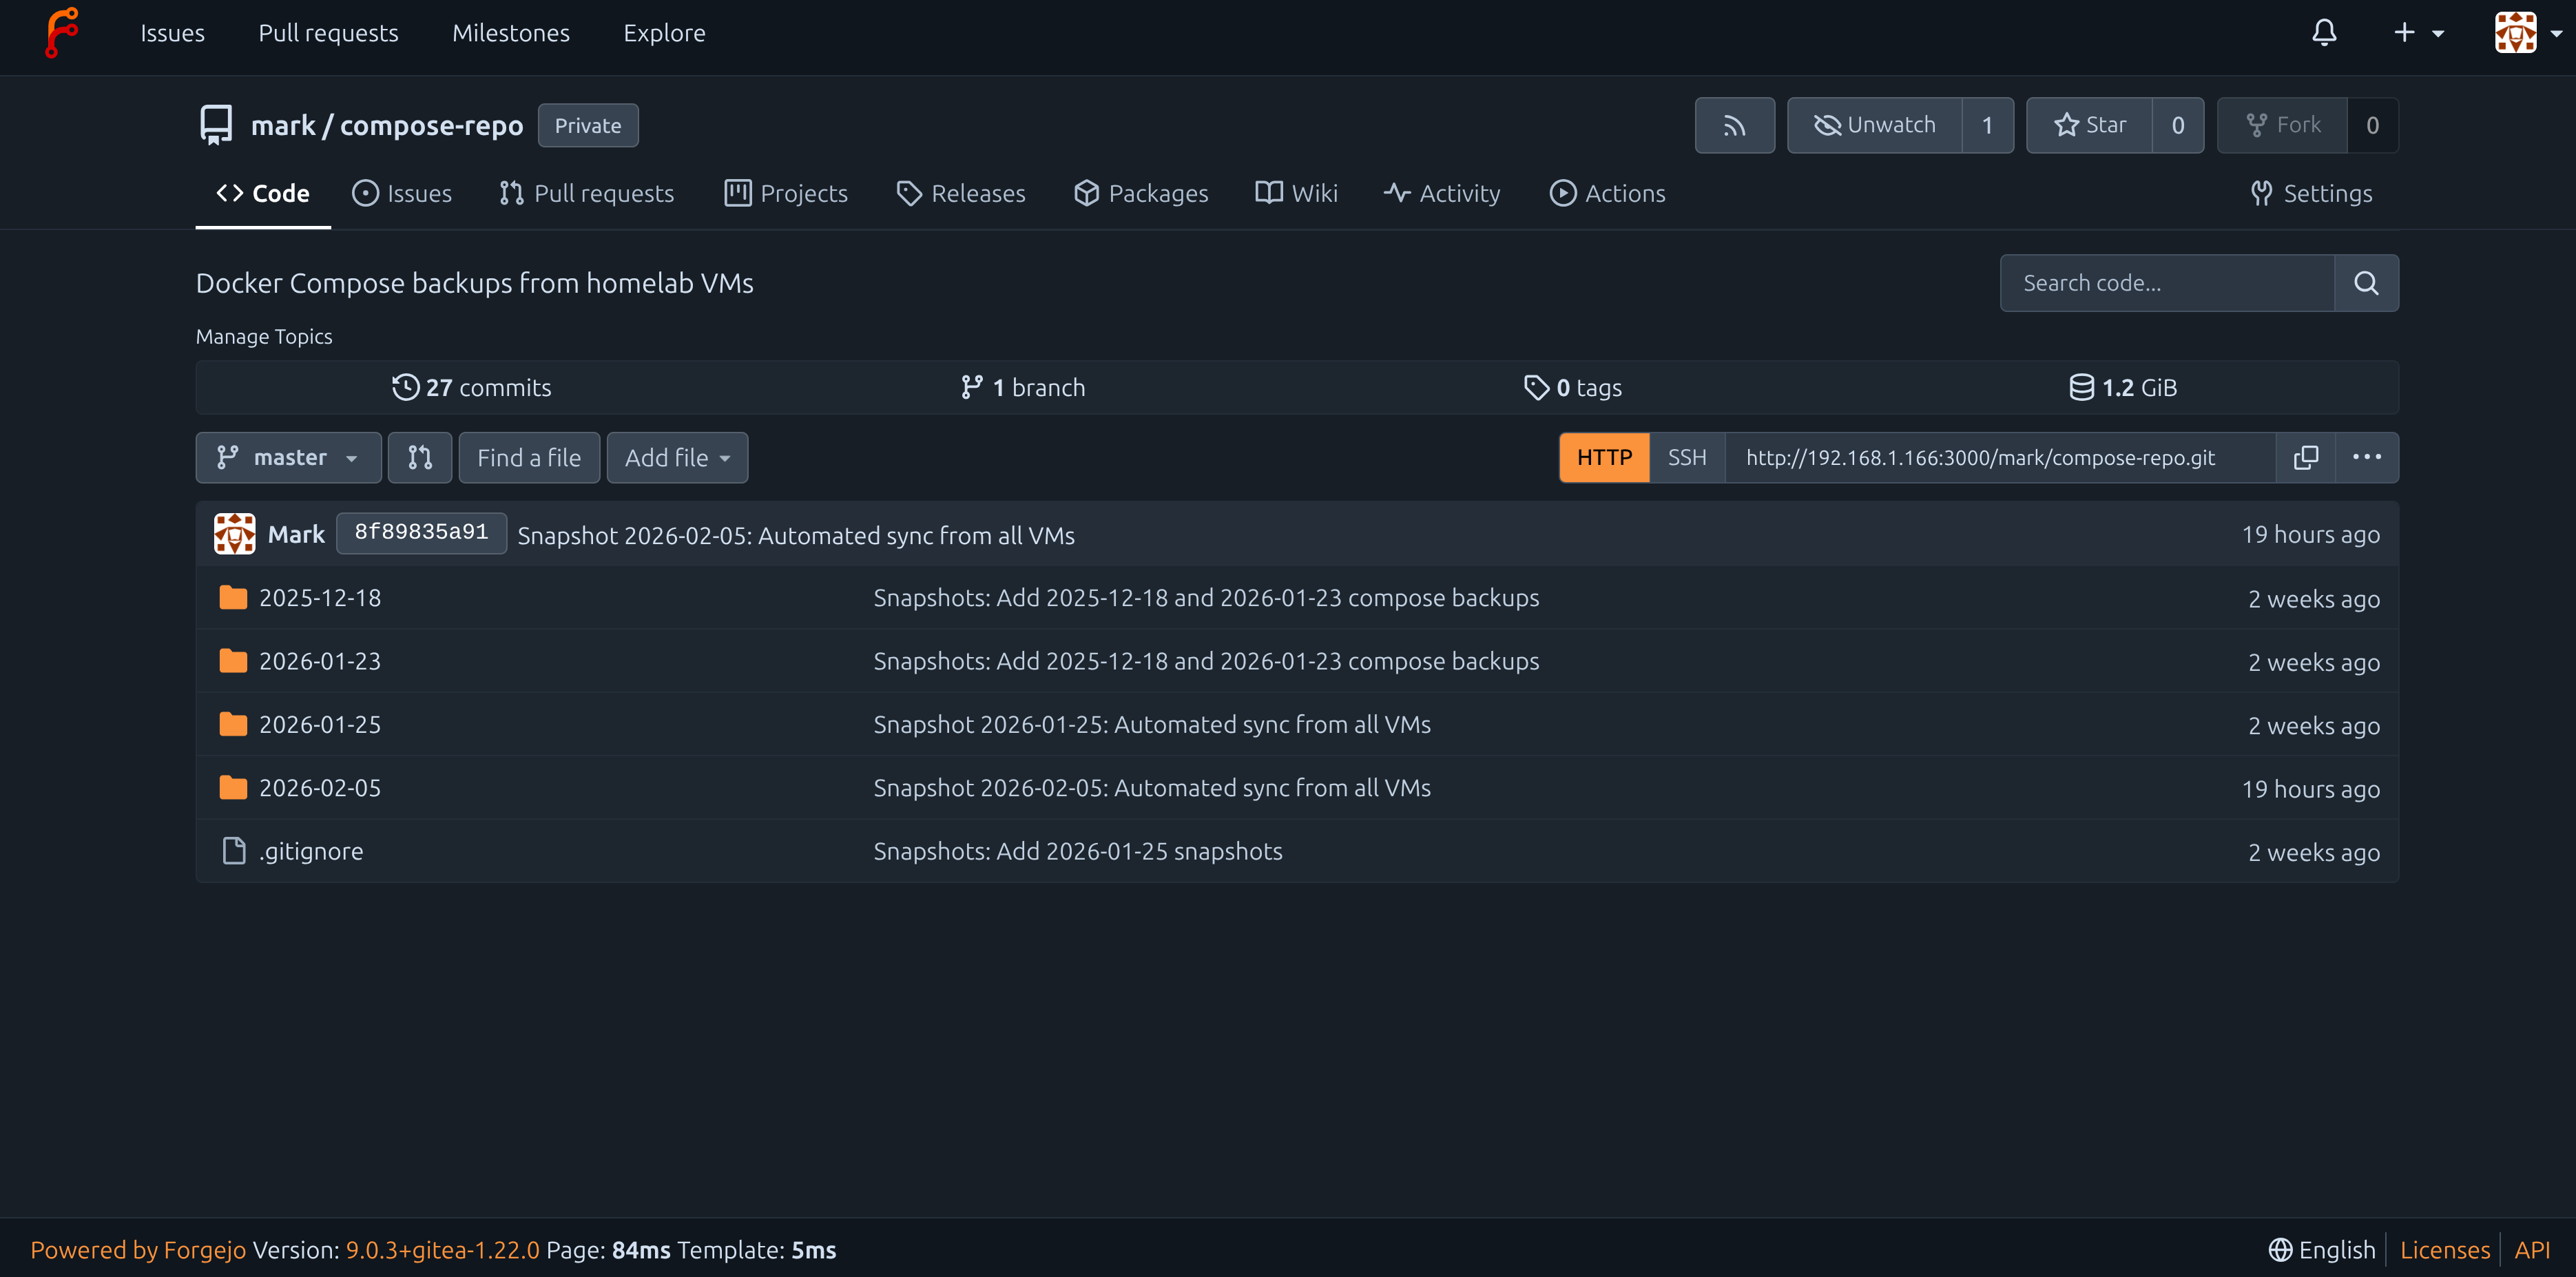The height and width of the screenshot is (1277, 2576).
Task: Open the notifications bell
Action: point(2324,33)
